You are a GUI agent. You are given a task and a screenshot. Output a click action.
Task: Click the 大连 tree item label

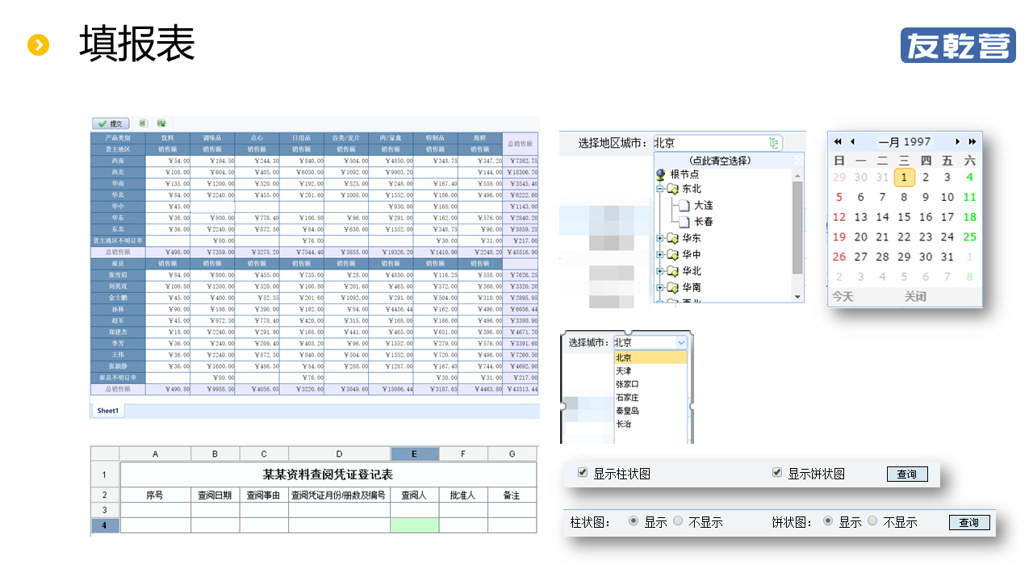click(703, 205)
